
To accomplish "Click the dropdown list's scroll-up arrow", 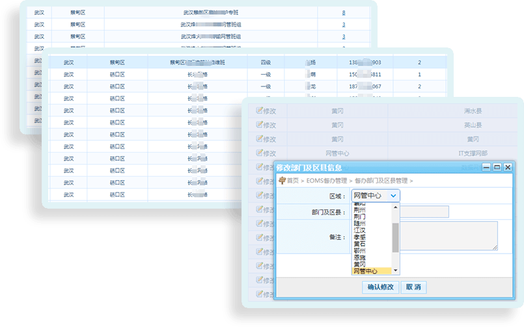I will point(396,205).
